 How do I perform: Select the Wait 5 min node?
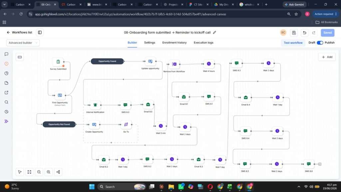click(x=161, y=126)
